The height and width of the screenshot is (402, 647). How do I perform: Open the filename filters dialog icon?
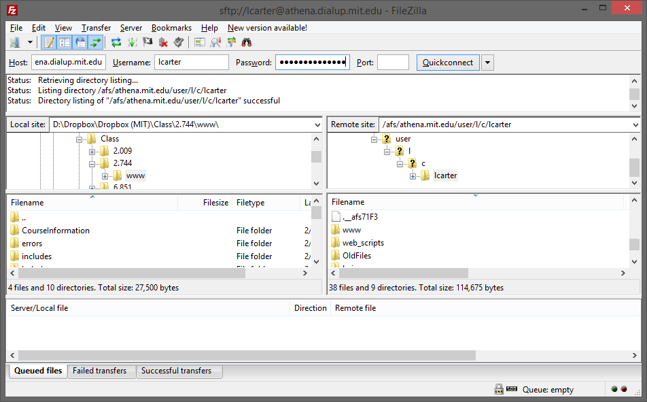pos(199,42)
